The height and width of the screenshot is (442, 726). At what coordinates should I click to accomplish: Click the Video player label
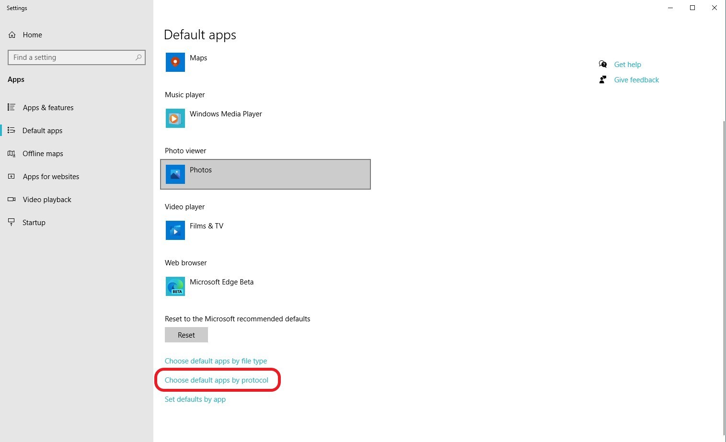click(184, 207)
